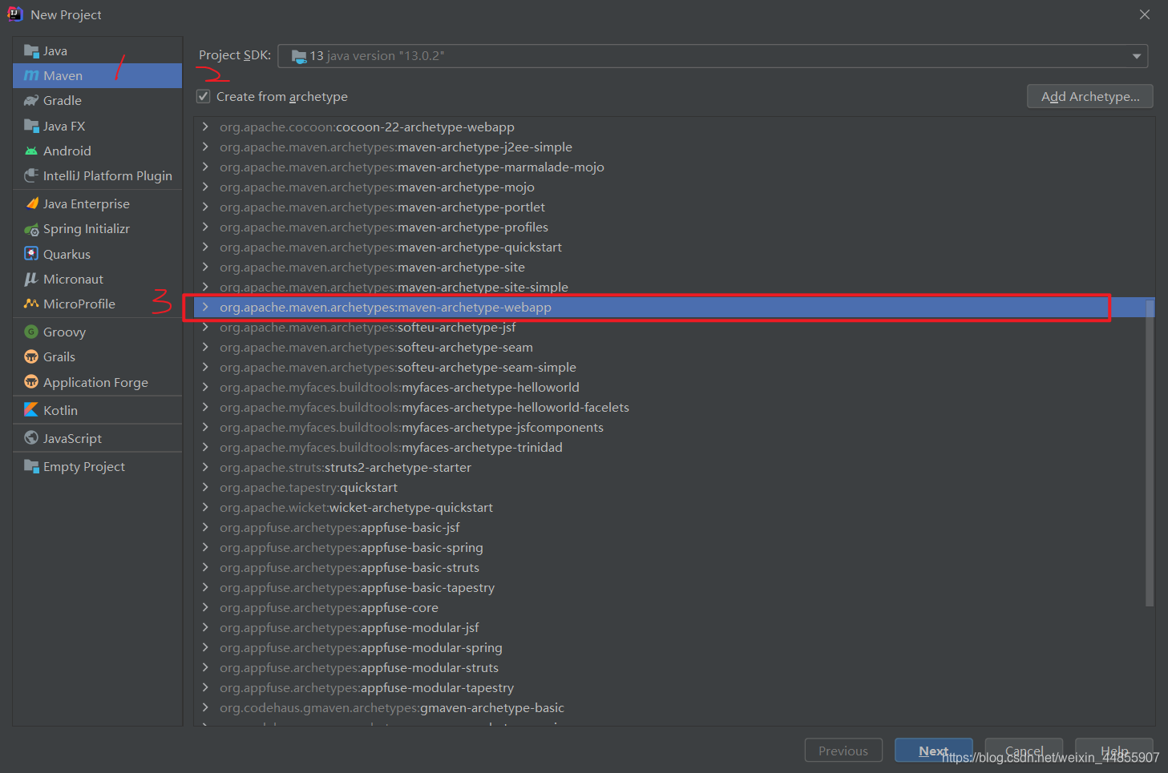Click the Android robot icon
1168x773 pixels.
click(x=31, y=151)
